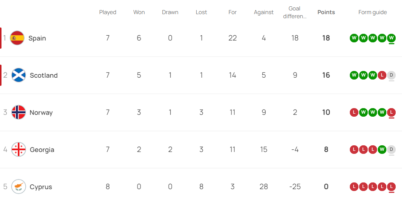Viewport: 402px width, 204px height.
Task: Open the Spain team link
Action: tap(37, 38)
